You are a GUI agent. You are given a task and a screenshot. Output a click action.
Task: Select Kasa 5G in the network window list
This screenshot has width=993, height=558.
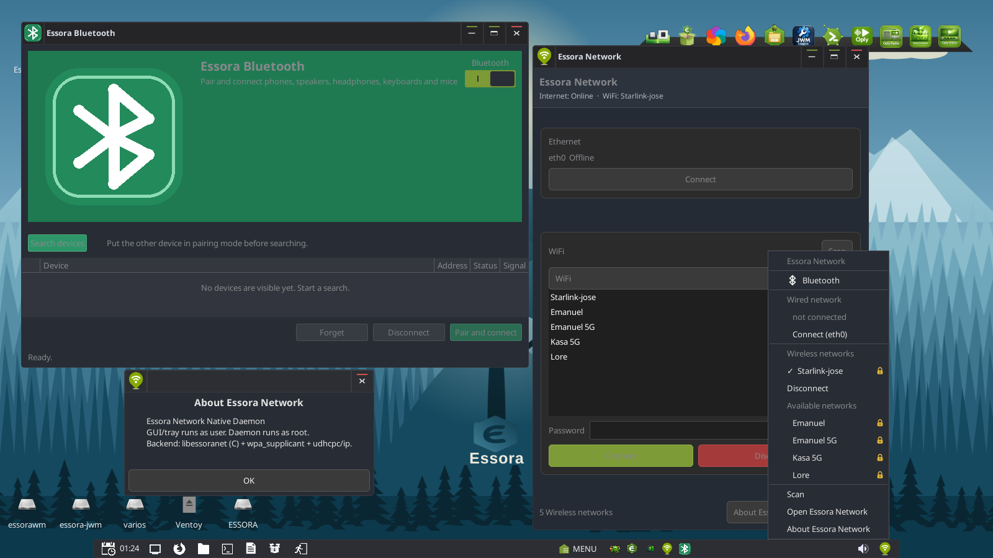point(658,342)
